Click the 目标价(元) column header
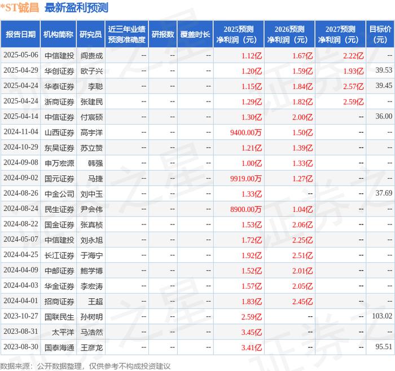This screenshot has height=371, width=395. click(x=380, y=34)
